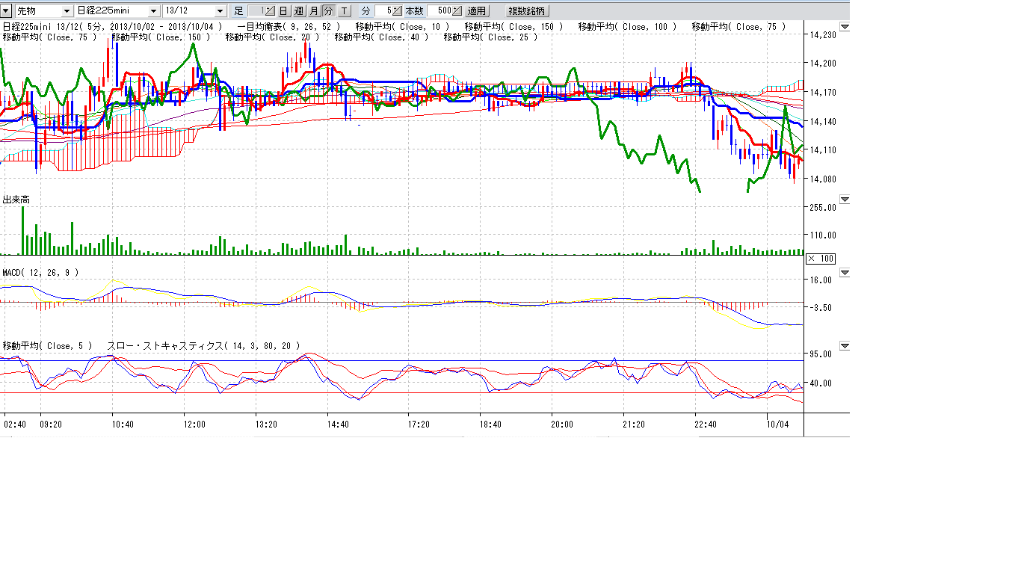Screen dimensions: 1021x574
Task: Click the ×100 volume scale box
Action: coord(820,259)
